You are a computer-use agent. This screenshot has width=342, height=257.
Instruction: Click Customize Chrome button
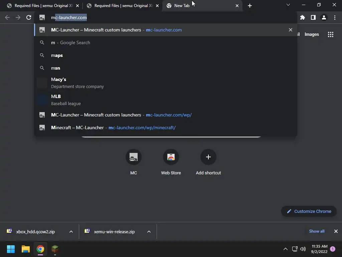tap(309, 211)
